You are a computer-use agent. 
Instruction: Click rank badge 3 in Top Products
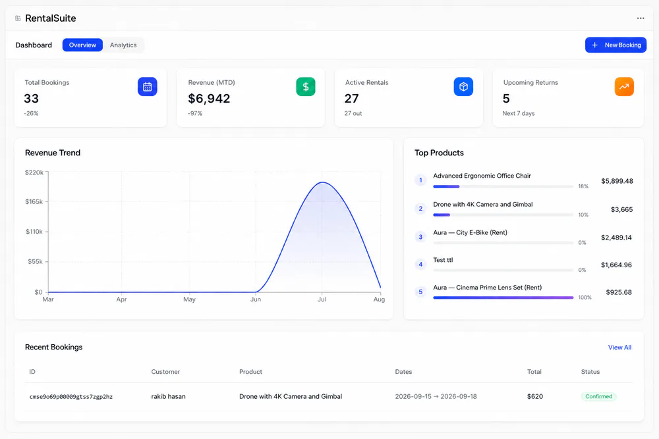[x=420, y=237]
